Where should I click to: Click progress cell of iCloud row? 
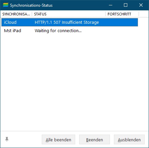tap(122, 22)
